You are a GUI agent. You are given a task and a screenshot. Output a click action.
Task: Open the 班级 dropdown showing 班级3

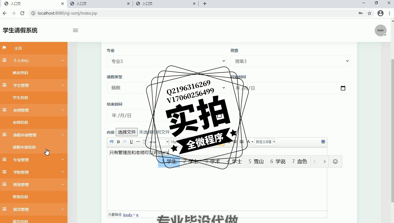click(x=290, y=61)
